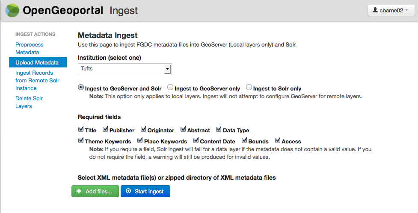Uncheck the Title required field
This screenshot has width=418, height=213.
pos(81,129)
